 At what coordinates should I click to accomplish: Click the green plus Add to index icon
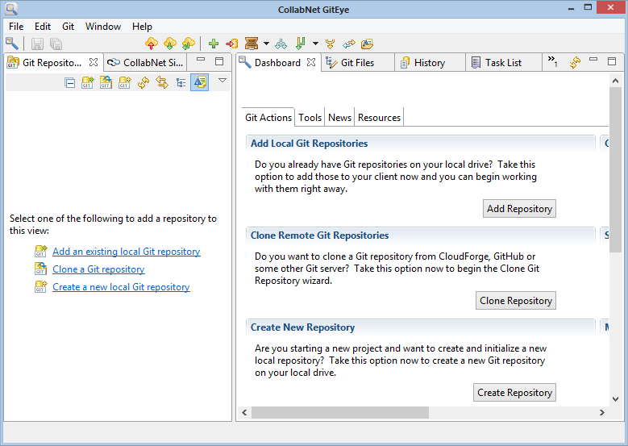214,44
